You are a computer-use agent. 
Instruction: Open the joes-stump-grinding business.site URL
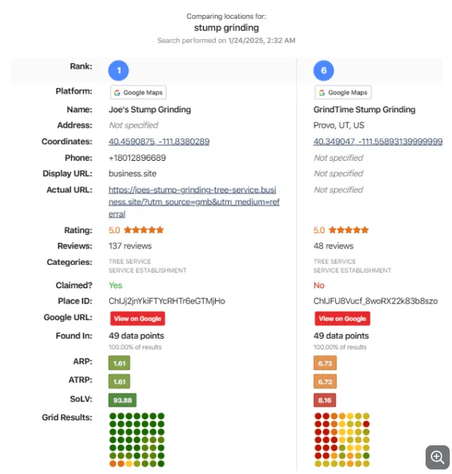point(194,202)
